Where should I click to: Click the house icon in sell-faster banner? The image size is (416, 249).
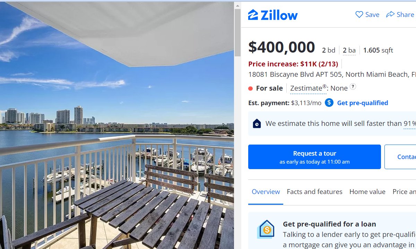tap(257, 123)
